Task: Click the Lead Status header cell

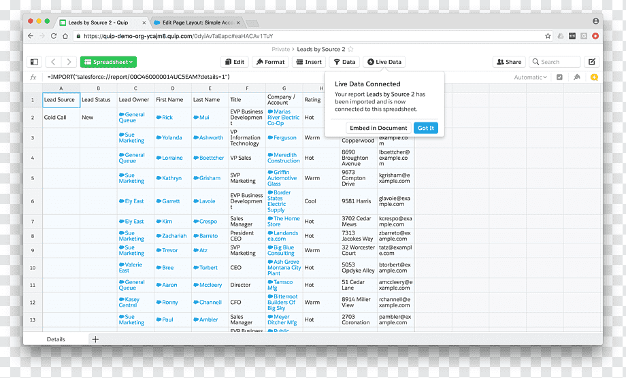Action: [98, 100]
